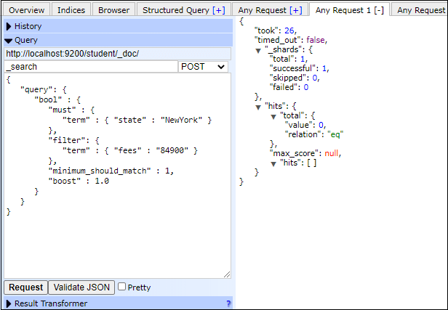Click the "minimum_should_match" line in query
Viewport: 448px width, 310px height.
111,171
